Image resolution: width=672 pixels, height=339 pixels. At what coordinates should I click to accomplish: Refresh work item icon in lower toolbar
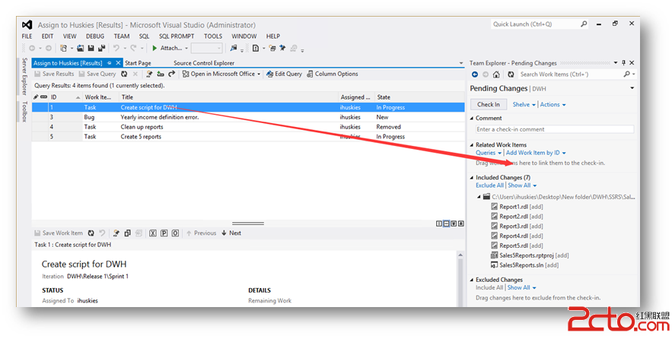pyautogui.click(x=91, y=233)
